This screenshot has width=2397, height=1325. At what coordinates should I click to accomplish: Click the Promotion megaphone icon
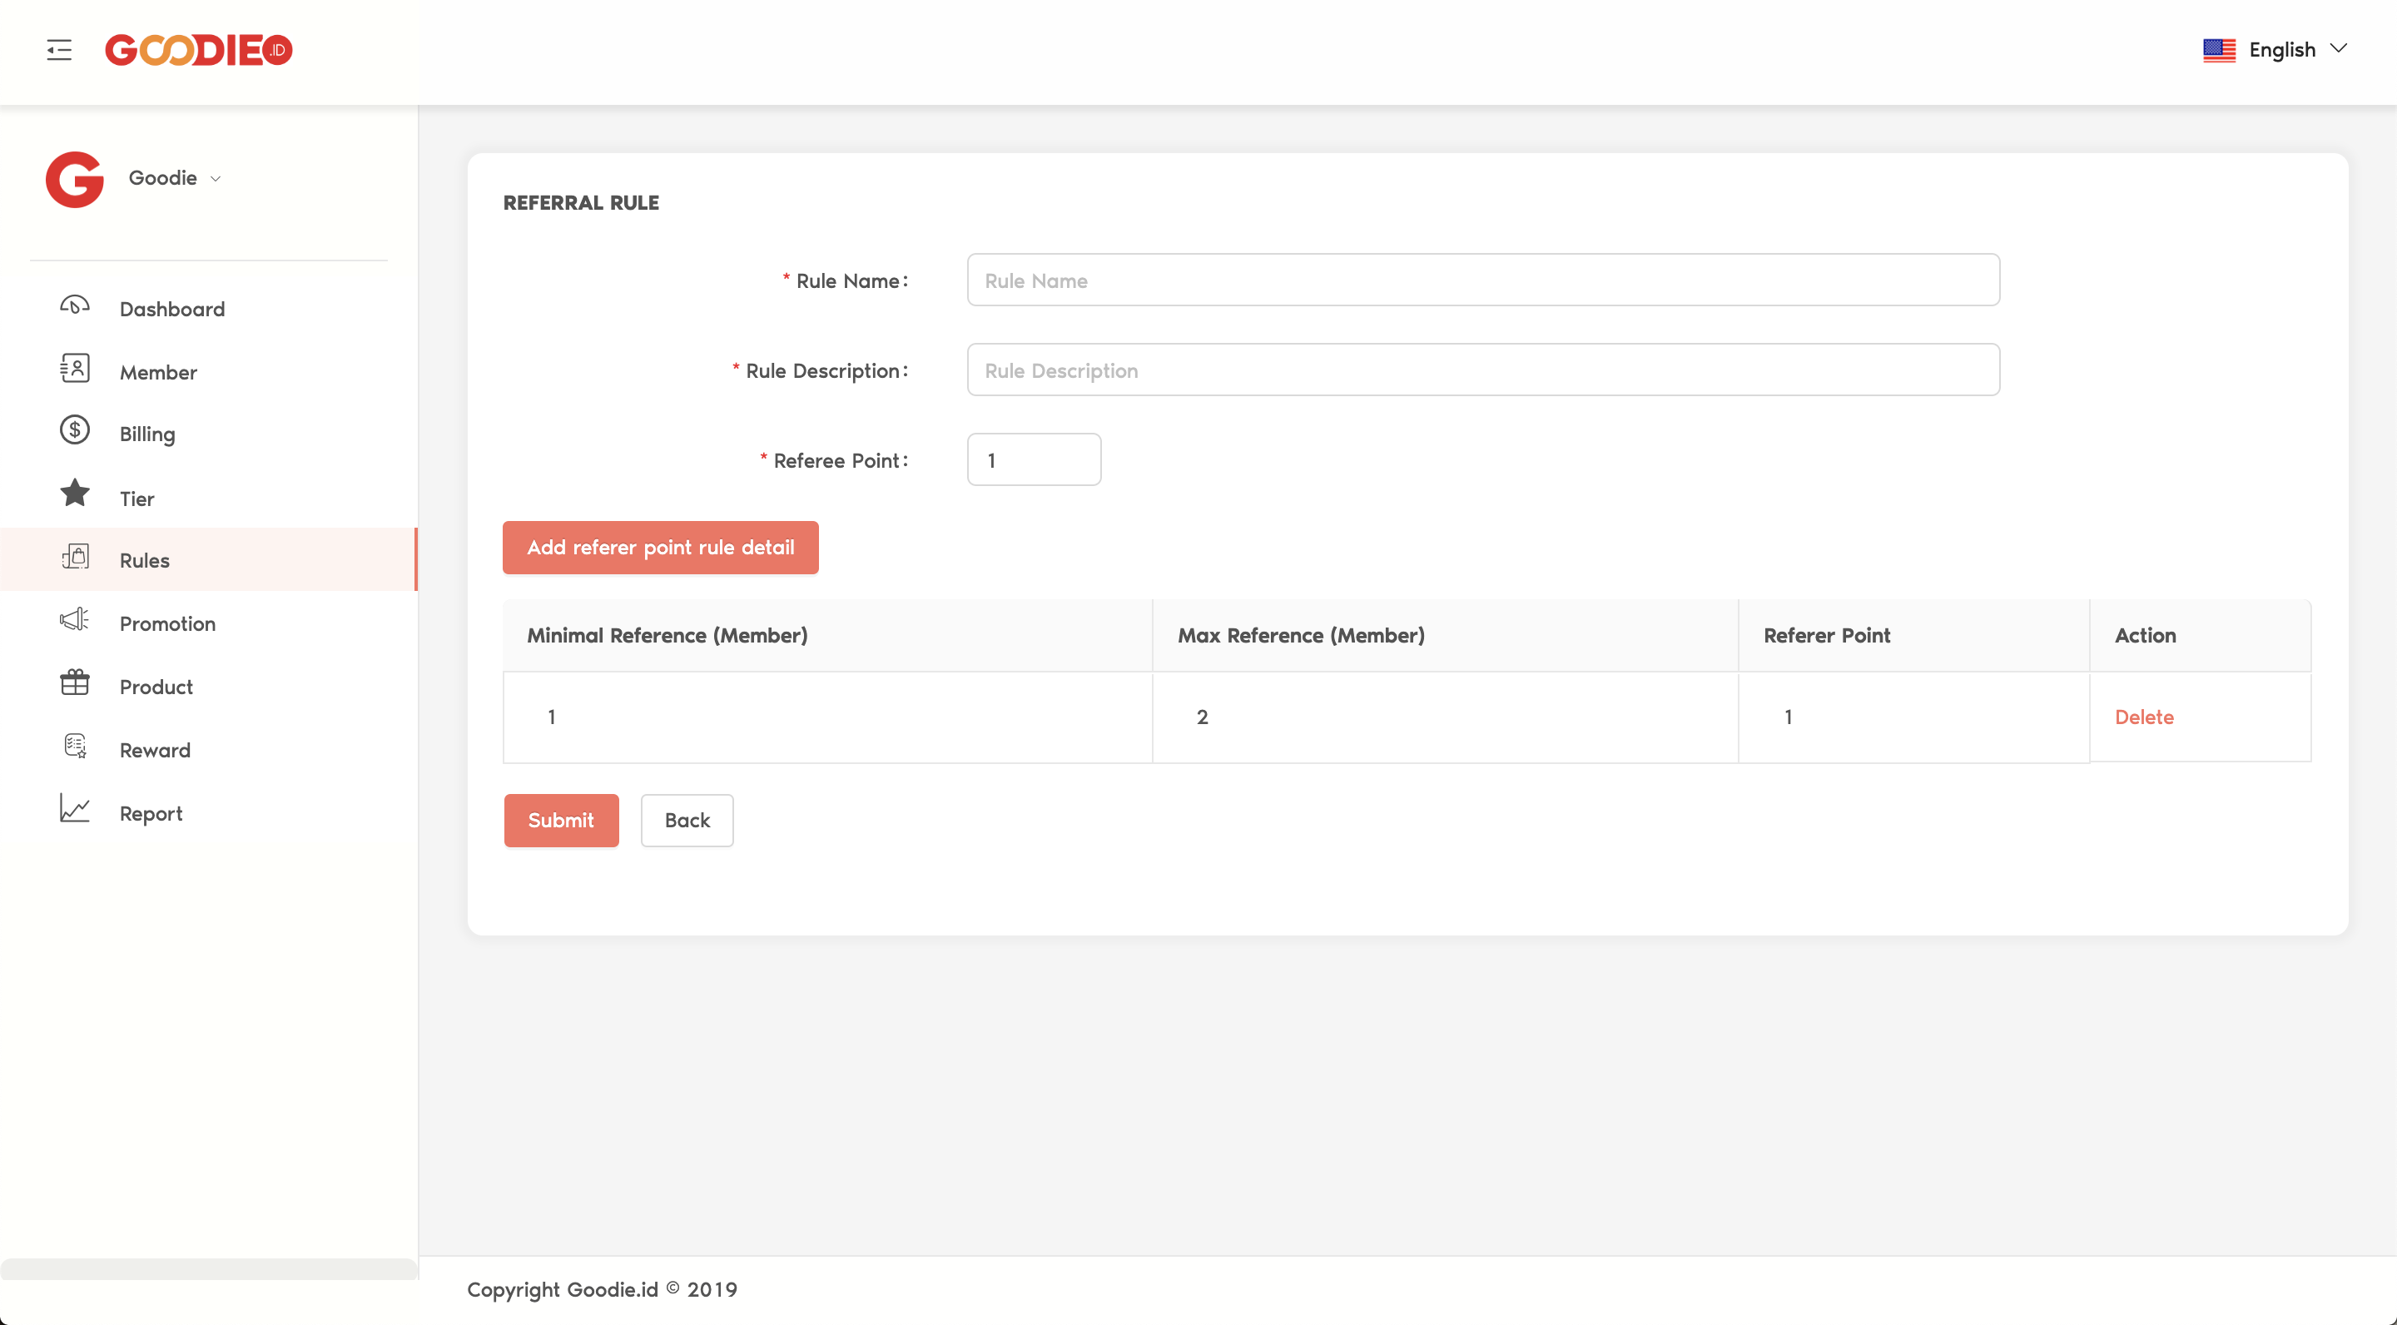74,621
